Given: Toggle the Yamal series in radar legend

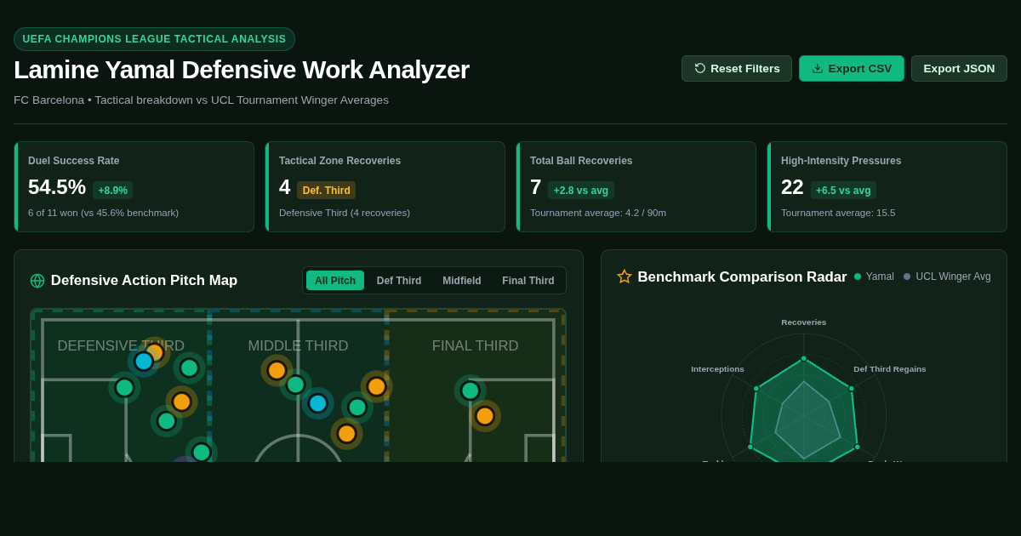Looking at the screenshot, I should (874, 277).
